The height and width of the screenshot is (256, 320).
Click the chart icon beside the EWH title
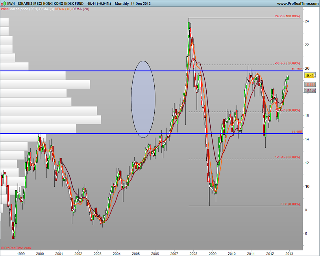[x=4, y=4]
